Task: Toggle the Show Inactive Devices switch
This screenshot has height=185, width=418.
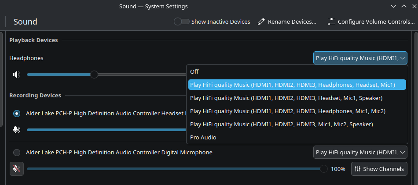Action: tap(181, 21)
